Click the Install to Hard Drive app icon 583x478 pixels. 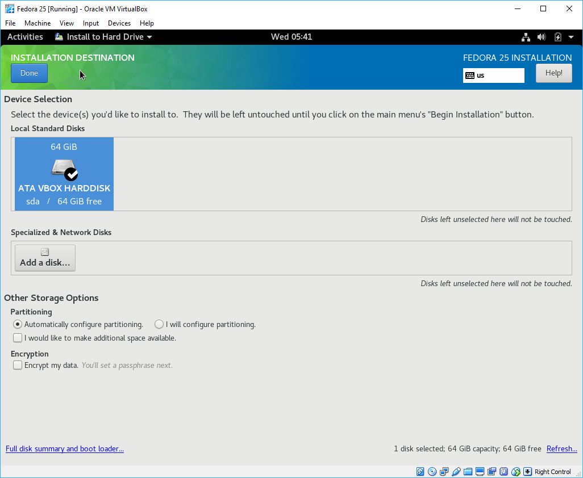(x=59, y=36)
